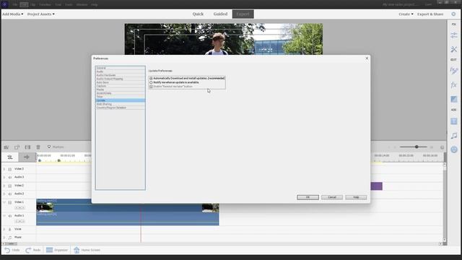Click Help in Preferences dialog

coord(356,197)
